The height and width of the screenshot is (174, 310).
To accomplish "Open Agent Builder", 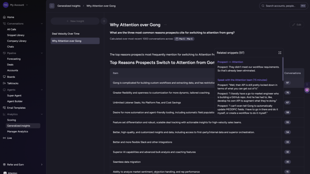I will (15, 101).
